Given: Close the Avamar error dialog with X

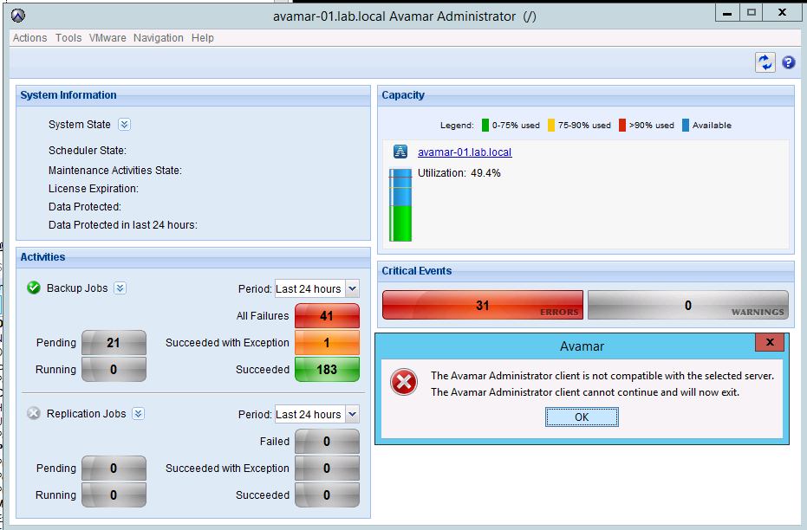Looking at the screenshot, I should point(769,343).
